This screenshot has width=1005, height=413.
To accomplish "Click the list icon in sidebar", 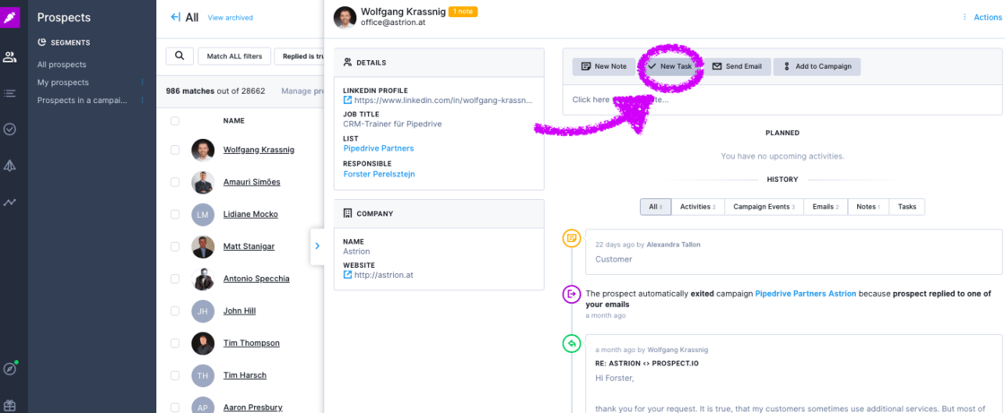I will (x=10, y=93).
